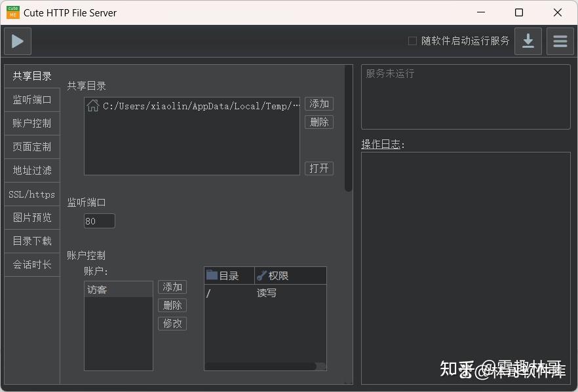Open the SSL/https settings section
This screenshot has height=392, width=578.
pyautogui.click(x=31, y=194)
